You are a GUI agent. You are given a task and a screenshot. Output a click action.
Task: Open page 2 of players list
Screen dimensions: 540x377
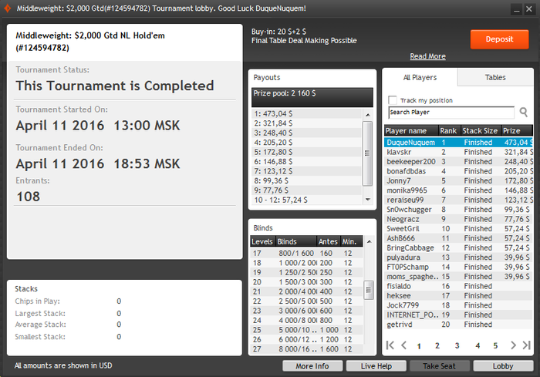[x=437, y=345]
